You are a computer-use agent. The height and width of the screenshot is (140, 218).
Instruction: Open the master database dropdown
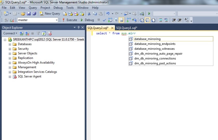pyautogui.click(x=57, y=20)
